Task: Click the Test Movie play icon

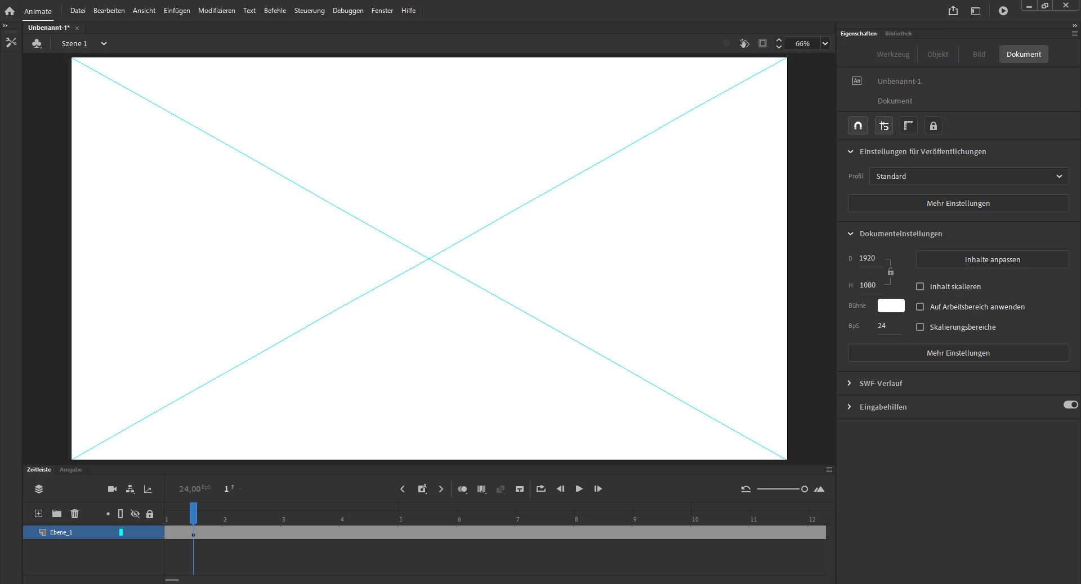Action: pyautogui.click(x=1003, y=11)
